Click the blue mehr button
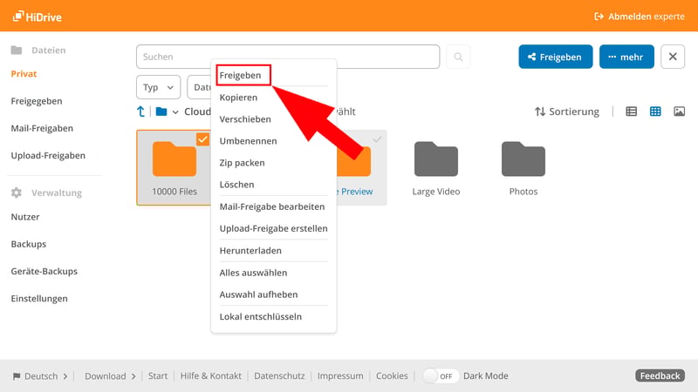The height and width of the screenshot is (392, 698). point(626,57)
